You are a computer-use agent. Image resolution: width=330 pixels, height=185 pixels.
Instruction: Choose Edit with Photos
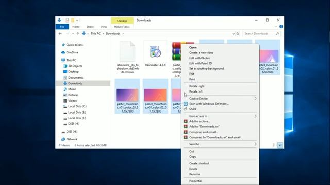coord(220,58)
